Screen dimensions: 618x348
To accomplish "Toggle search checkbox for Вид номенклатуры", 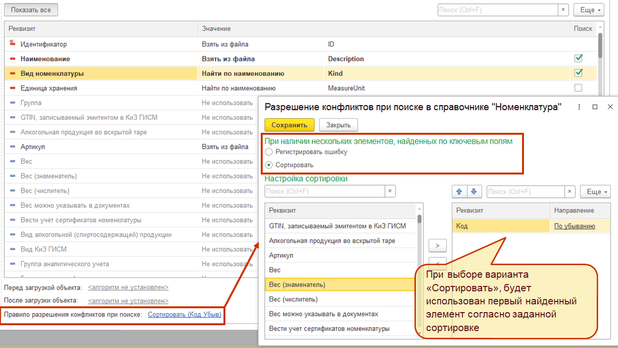I will (578, 73).
